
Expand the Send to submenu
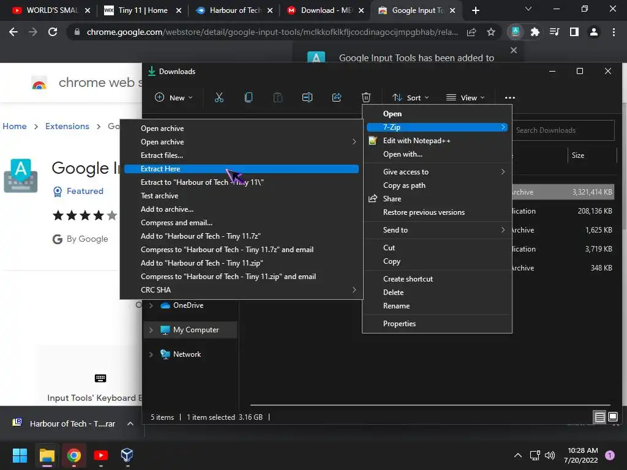pos(437,230)
